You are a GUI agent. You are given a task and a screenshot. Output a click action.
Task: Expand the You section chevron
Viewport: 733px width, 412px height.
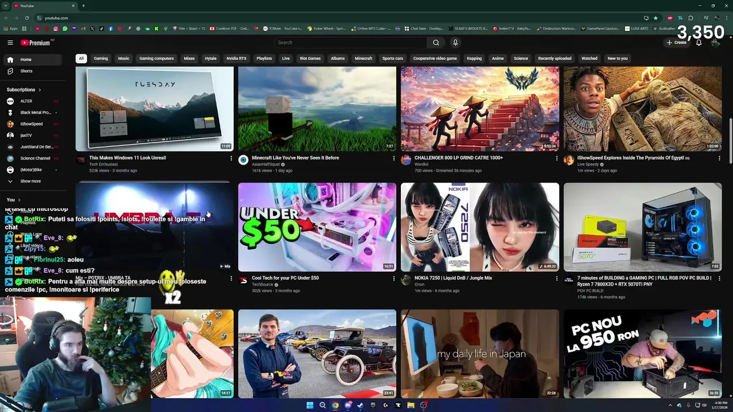coord(19,200)
